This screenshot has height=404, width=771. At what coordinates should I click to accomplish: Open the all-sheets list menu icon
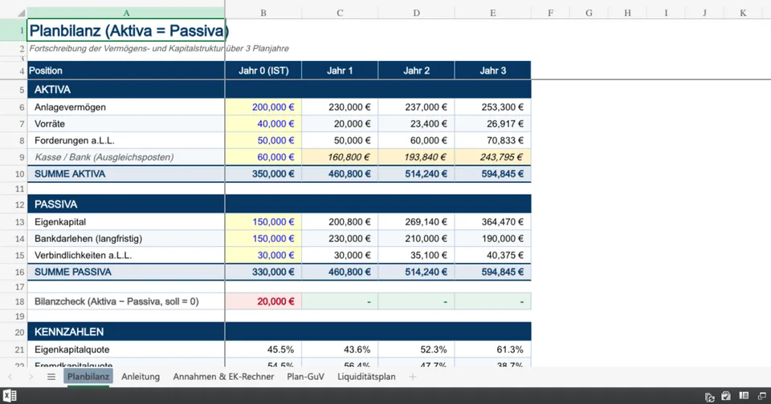coord(51,377)
